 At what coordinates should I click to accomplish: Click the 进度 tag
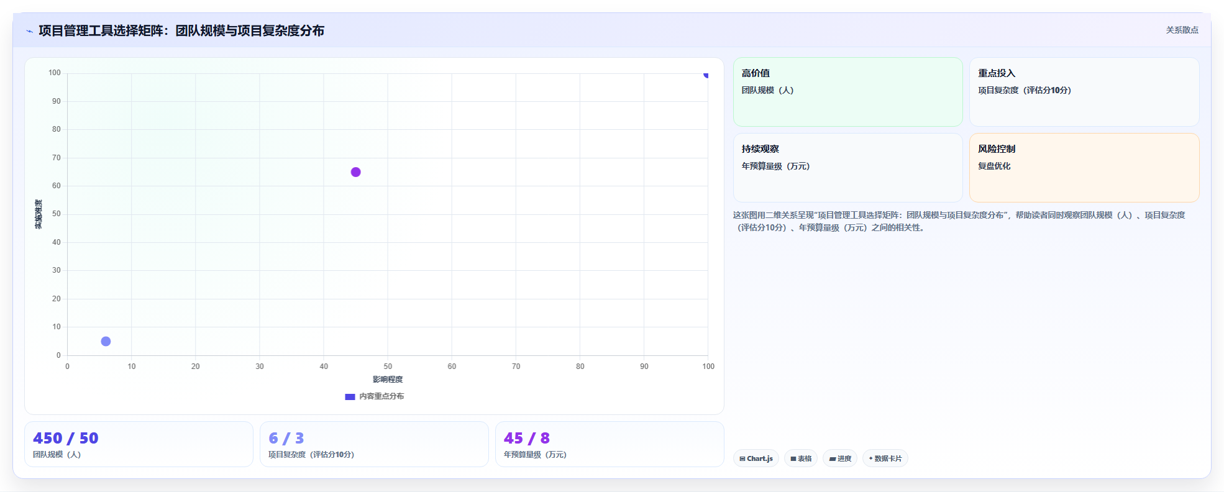(840, 458)
